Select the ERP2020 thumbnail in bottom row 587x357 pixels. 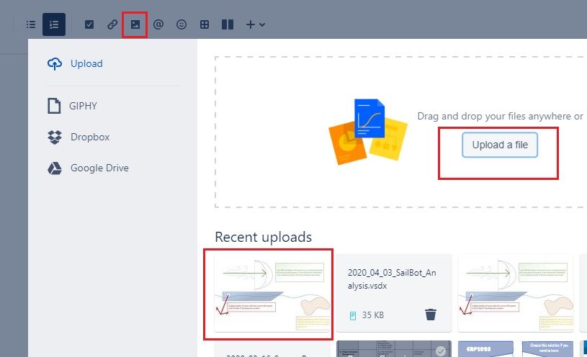(x=485, y=349)
